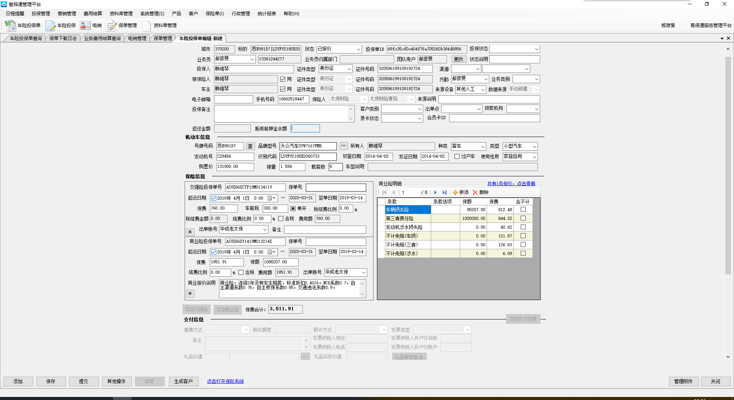Click the red 删除 X icon
The height and width of the screenshot is (400, 734).
tap(475, 192)
